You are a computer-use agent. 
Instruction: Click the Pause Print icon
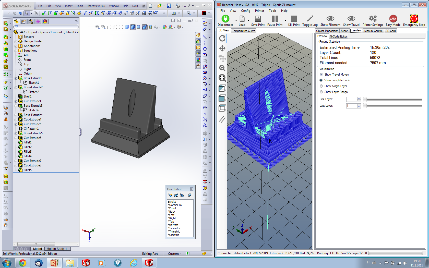(x=275, y=19)
